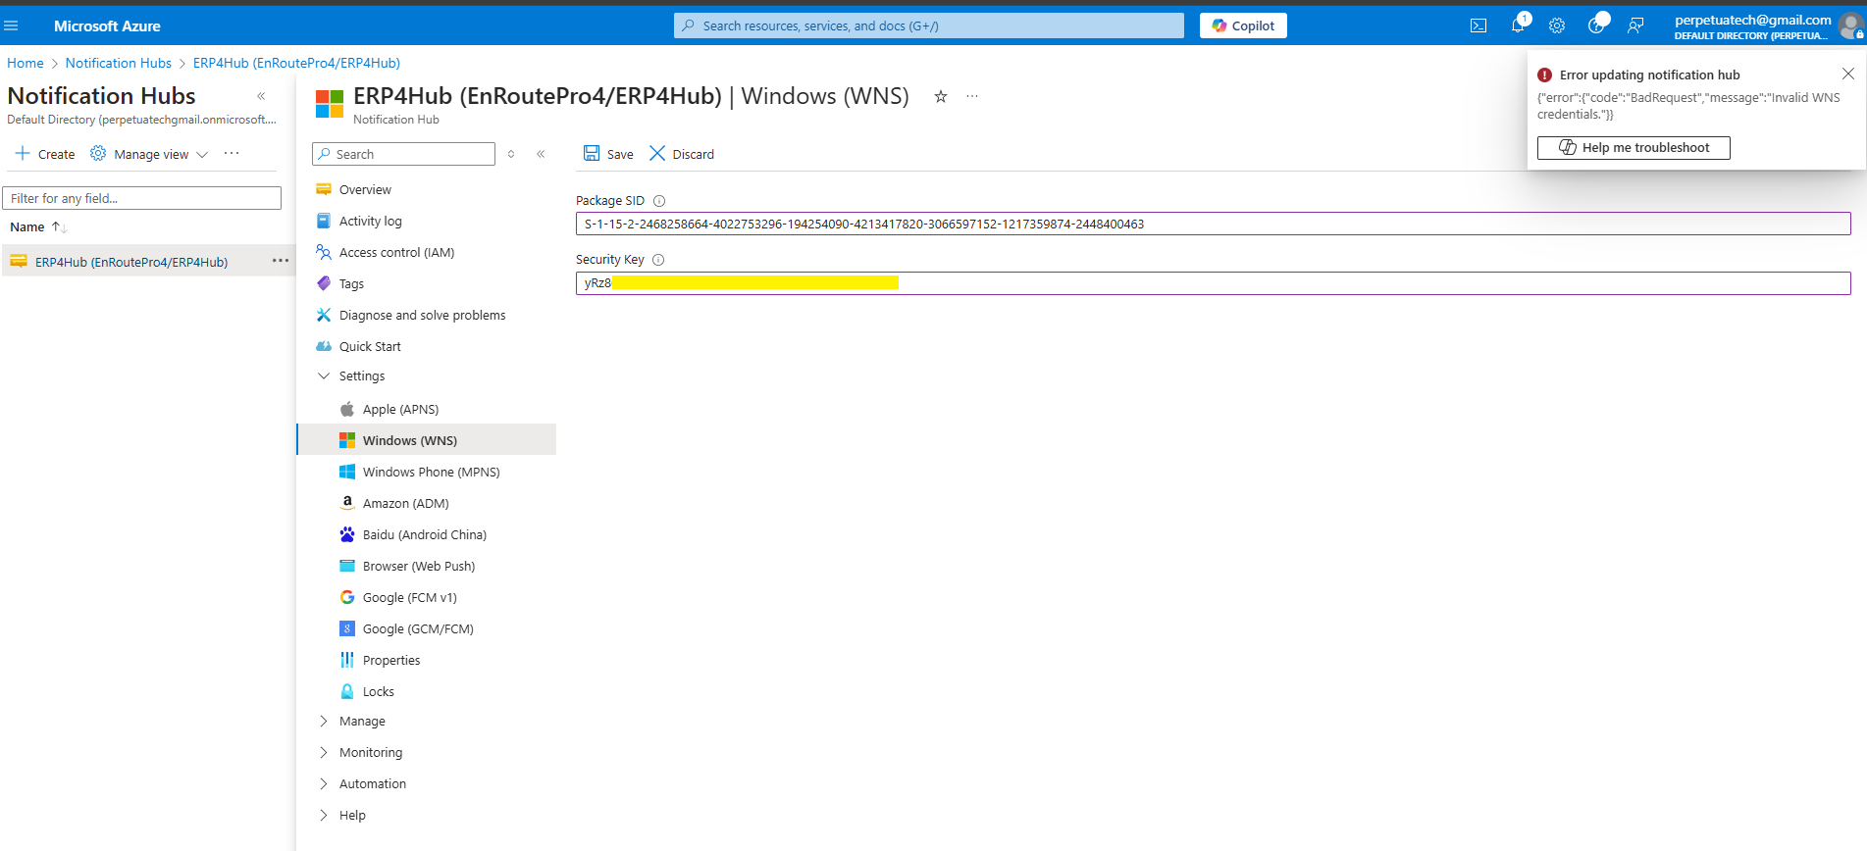This screenshot has width=1867, height=851.
Task: Open Access control (IAM)
Action: coord(396,252)
